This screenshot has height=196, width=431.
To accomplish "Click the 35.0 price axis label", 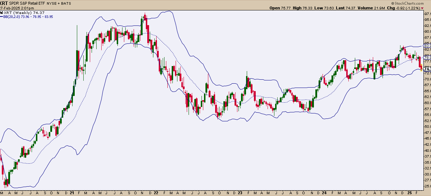I will click(x=427, y=162).
